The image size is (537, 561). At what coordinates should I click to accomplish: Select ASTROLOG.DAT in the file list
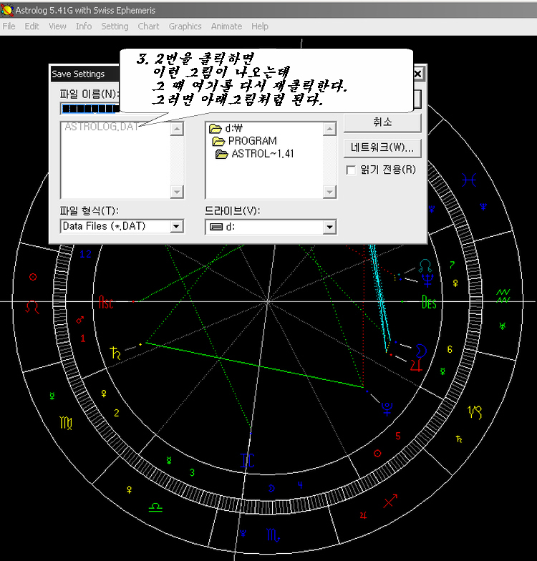click(102, 127)
